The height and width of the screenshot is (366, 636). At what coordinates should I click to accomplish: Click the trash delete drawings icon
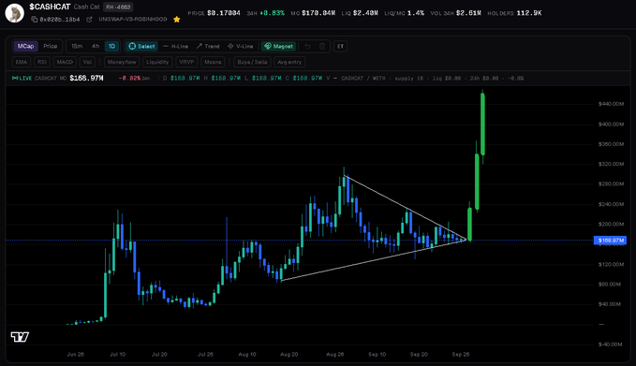pos(322,46)
